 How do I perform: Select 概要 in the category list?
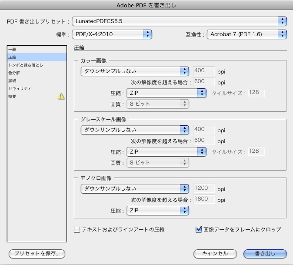click(37, 96)
